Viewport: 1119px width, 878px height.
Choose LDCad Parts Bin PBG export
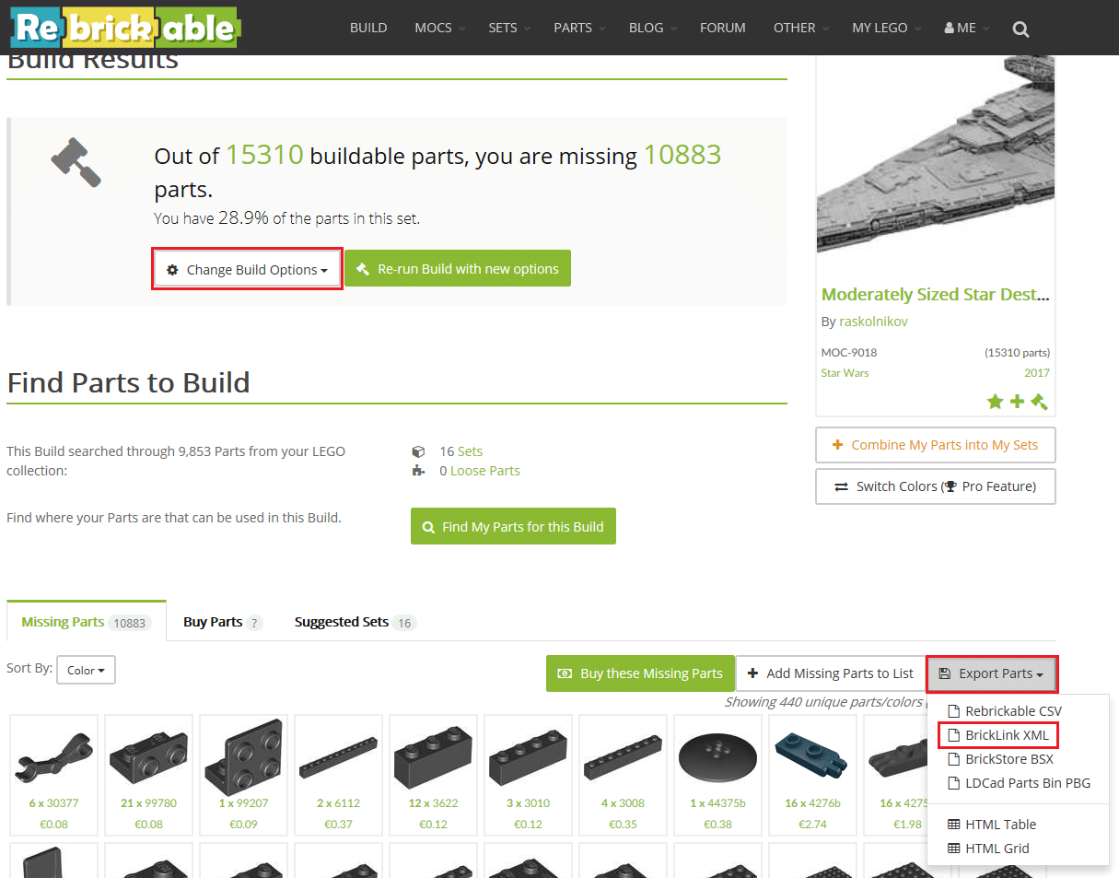point(1020,783)
